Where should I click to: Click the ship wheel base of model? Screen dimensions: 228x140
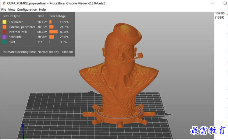119,116
